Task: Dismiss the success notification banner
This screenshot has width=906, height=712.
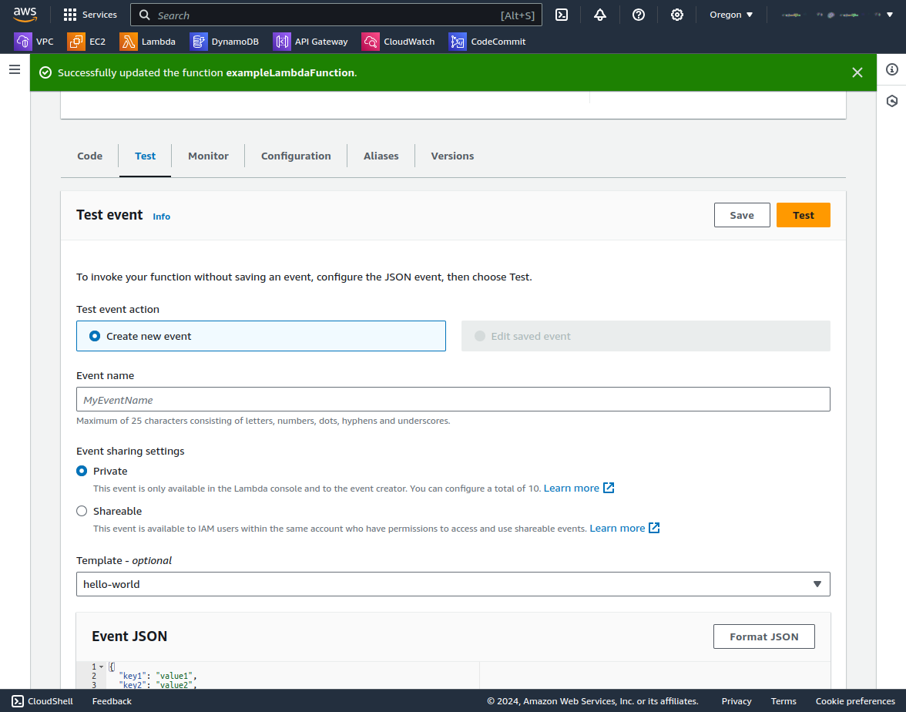Action: pos(857,72)
